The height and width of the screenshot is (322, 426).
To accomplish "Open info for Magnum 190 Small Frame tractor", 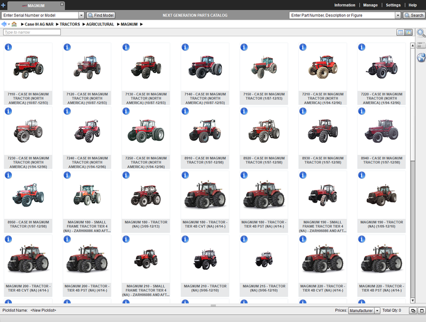I will (303, 175).
